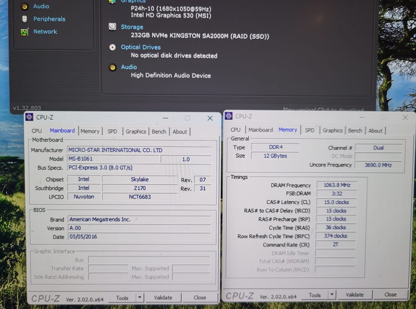This screenshot has width=416, height=309.
Task: Click Chipset value Skylake
Action: pos(140,179)
